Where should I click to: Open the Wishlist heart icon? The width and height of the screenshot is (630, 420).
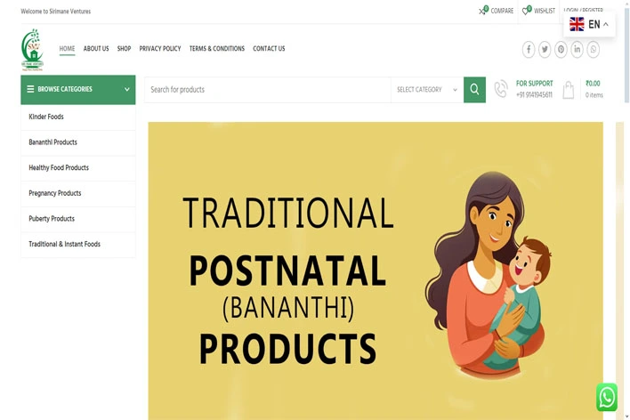pyautogui.click(x=527, y=11)
